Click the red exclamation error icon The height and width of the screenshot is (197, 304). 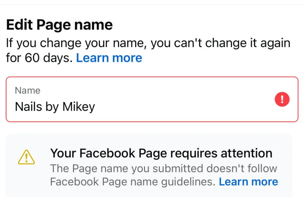pyautogui.click(x=282, y=99)
